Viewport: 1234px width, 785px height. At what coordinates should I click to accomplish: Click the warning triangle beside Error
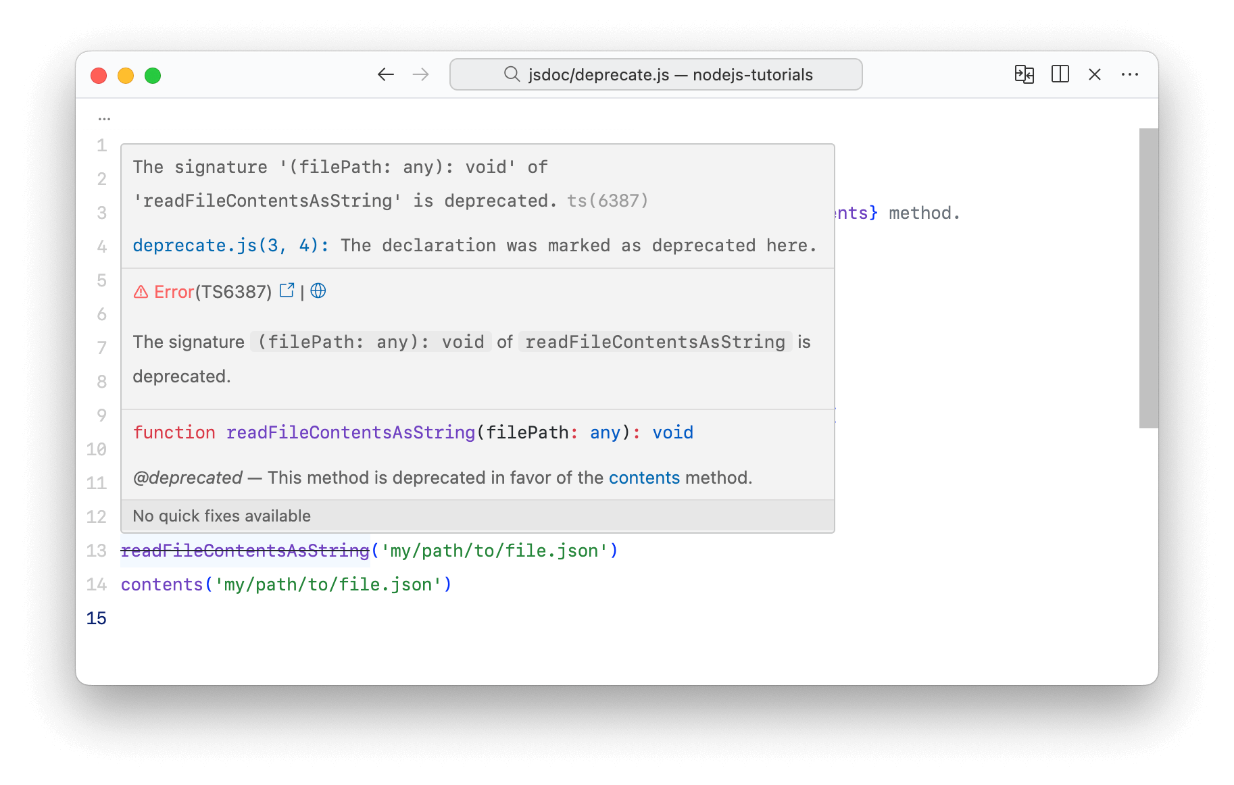pyautogui.click(x=140, y=291)
